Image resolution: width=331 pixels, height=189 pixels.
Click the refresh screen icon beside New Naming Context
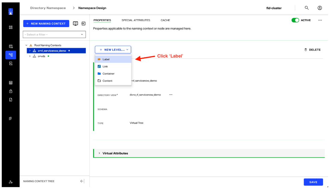click(75, 24)
